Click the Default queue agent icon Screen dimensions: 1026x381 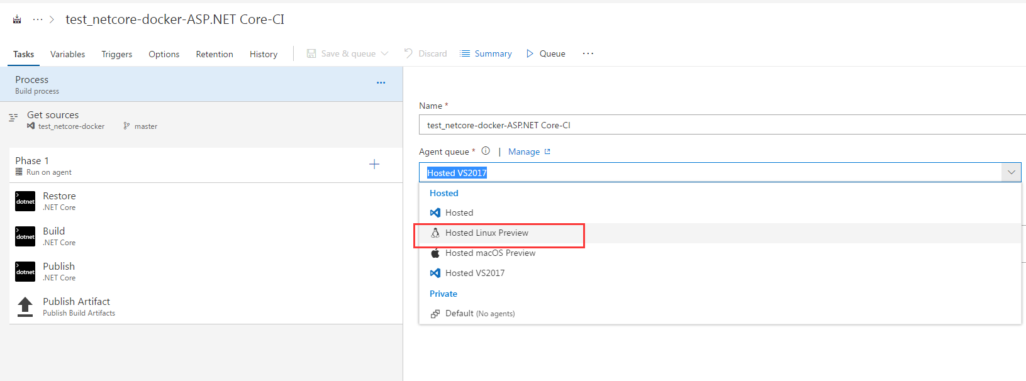pyautogui.click(x=435, y=314)
